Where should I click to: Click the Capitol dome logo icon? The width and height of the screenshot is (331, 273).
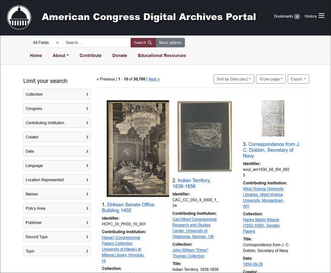[19, 17]
